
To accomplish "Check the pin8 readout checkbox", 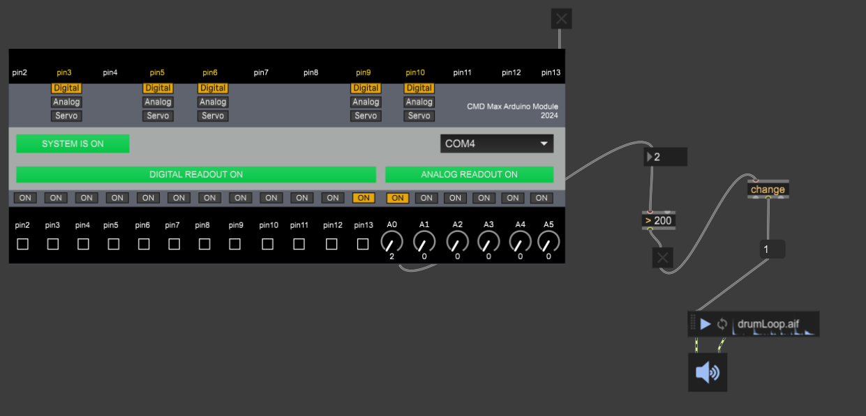I will pyautogui.click(x=204, y=244).
